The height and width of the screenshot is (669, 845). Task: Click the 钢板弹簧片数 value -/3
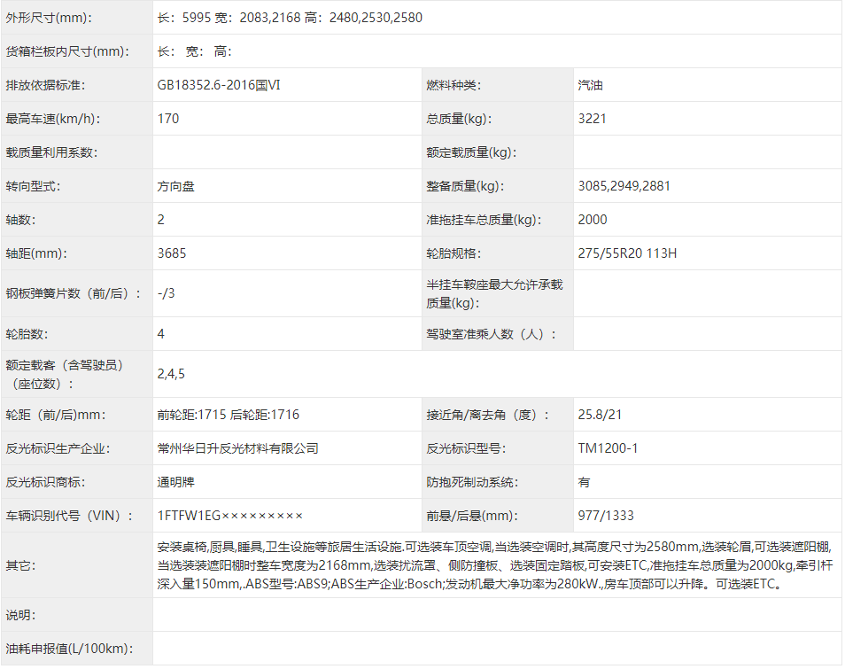[167, 293]
